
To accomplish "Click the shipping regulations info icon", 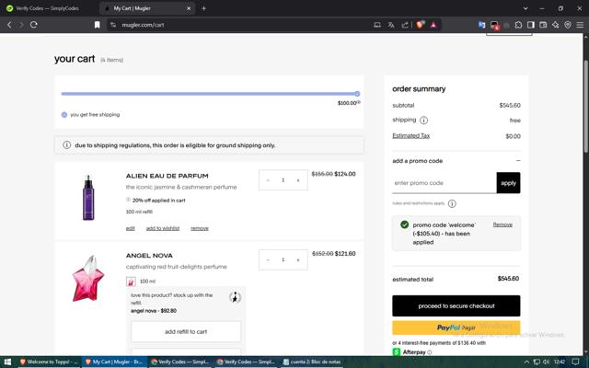I will (x=66, y=145).
